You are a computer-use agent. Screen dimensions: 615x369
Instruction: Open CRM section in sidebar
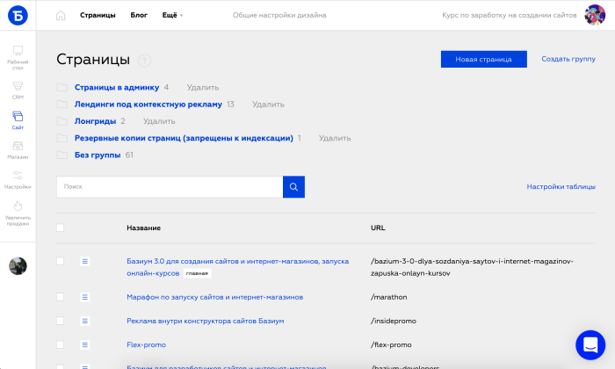point(18,90)
